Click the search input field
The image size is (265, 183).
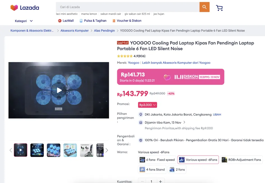point(128,7)
